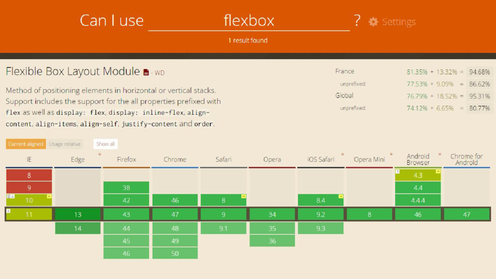This screenshot has height=279, width=496.
Task: Click the IE column header
Action: [29, 159]
